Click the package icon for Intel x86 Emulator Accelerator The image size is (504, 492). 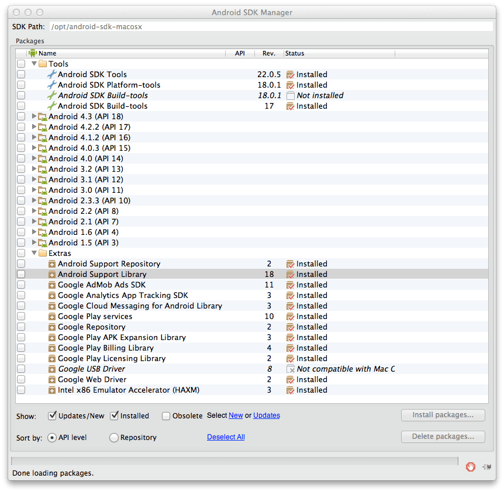pyautogui.click(x=52, y=390)
